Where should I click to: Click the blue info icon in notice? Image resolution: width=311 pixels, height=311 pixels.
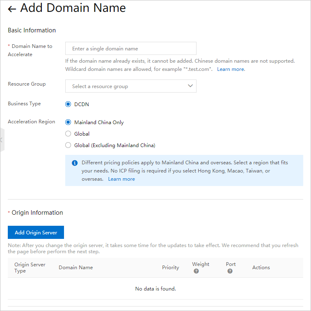(75, 163)
